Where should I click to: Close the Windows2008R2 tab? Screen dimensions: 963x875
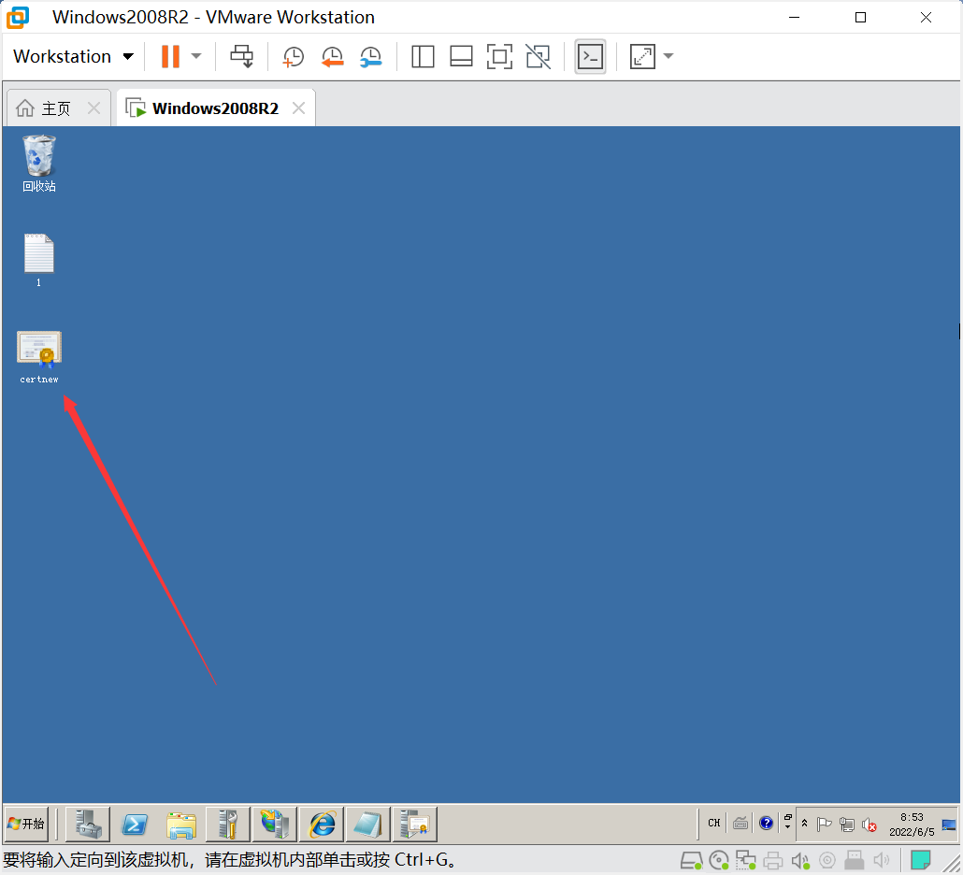point(299,108)
